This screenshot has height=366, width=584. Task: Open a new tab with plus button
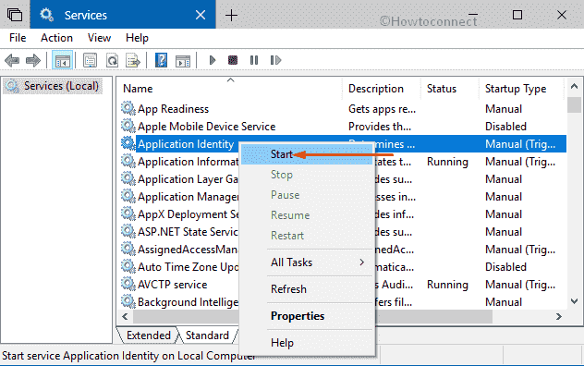231,16
